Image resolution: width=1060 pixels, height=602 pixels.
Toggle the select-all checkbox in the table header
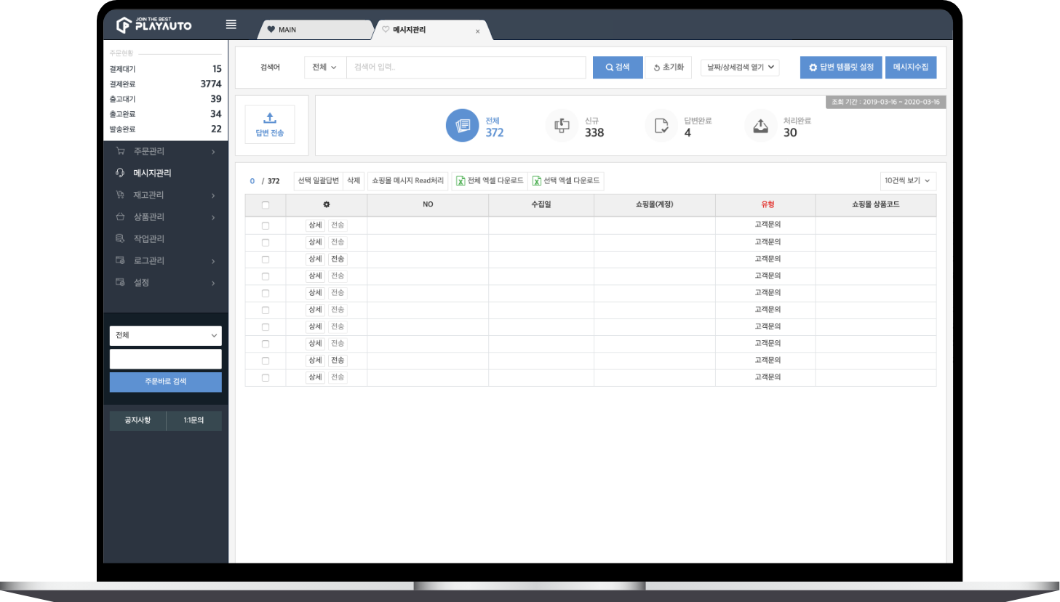tap(266, 205)
